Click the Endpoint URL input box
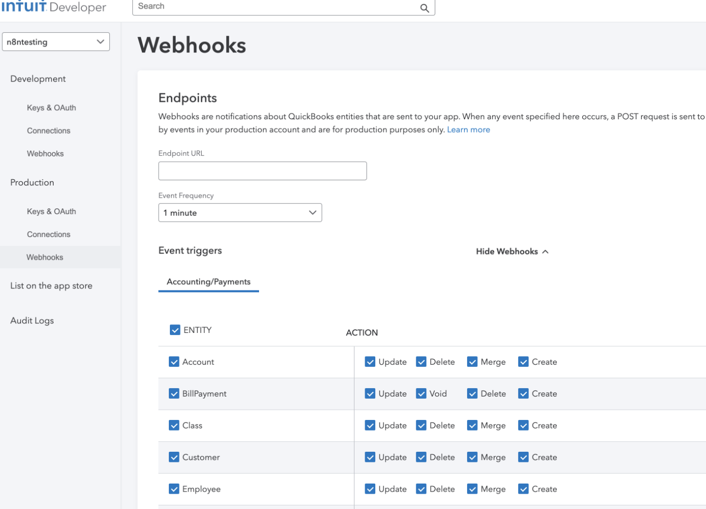 pos(262,170)
